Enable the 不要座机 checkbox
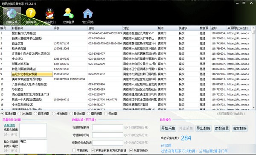 (74, 150)
